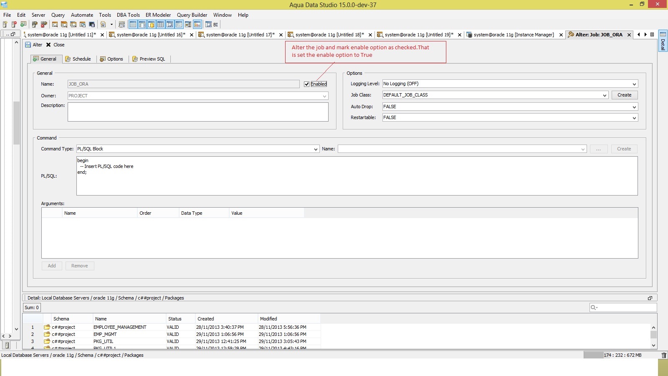The image size is (668, 376).
Task: Show the editor tab list icon
Action: pos(652,35)
